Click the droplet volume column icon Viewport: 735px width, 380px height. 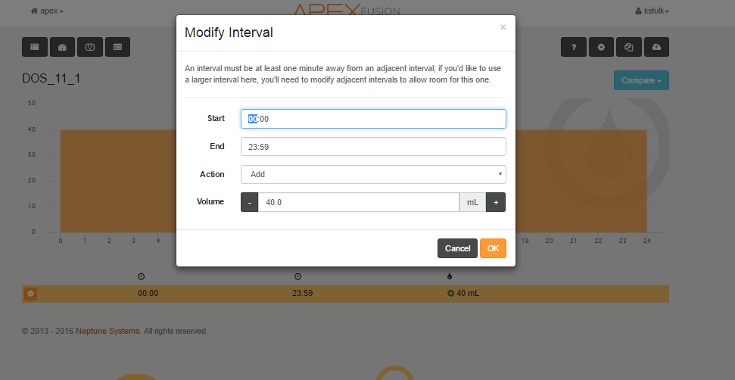(450, 276)
